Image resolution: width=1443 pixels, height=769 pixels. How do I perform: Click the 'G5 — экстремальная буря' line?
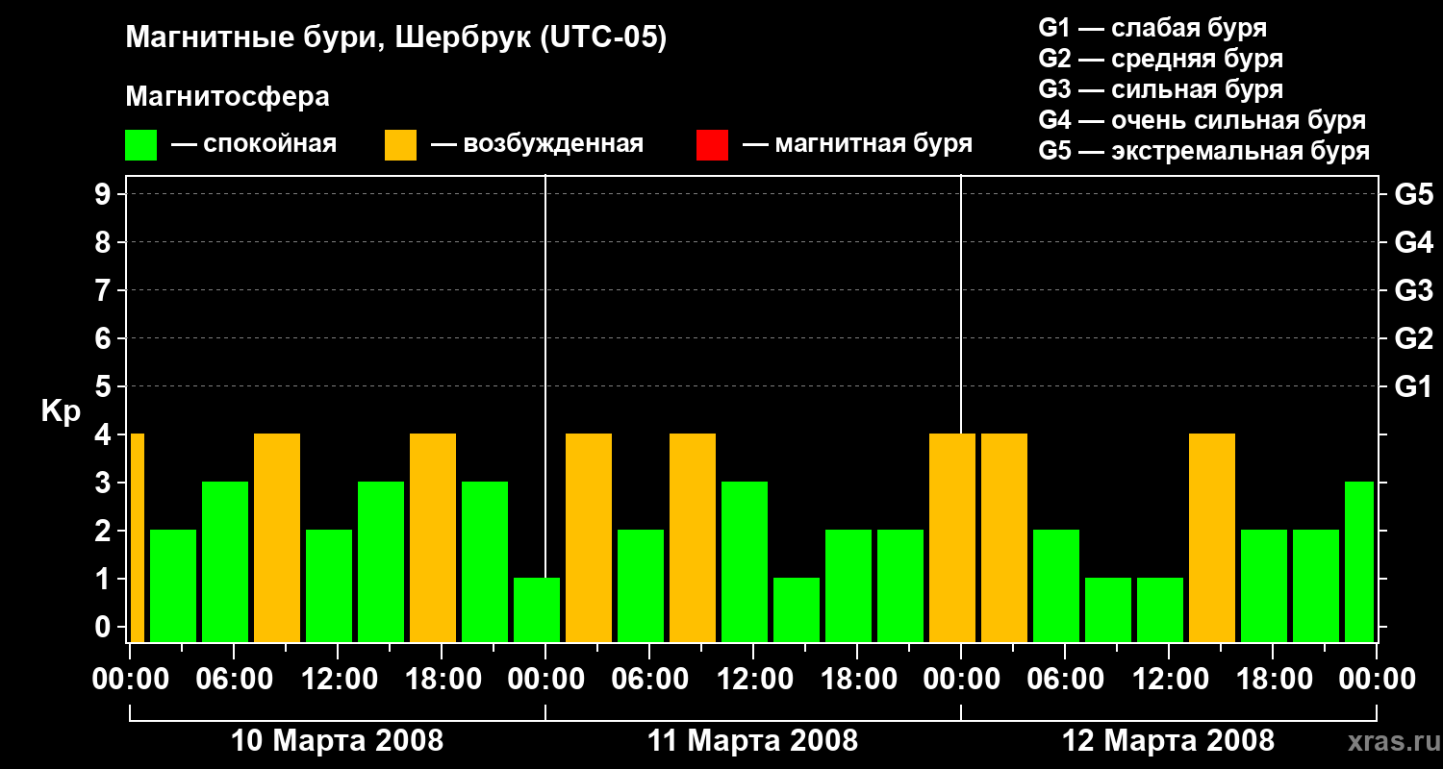click(1204, 151)
